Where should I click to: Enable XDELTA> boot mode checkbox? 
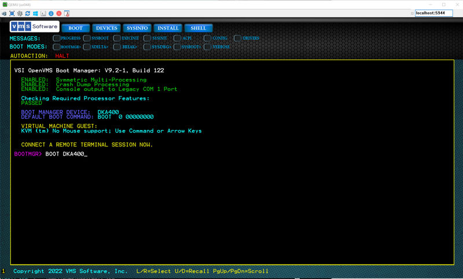click(x=86, y=47)
